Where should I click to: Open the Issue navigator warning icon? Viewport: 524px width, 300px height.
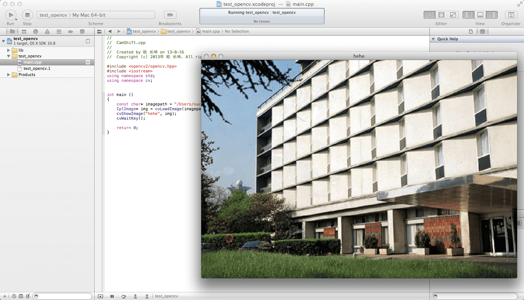(47, 32)
